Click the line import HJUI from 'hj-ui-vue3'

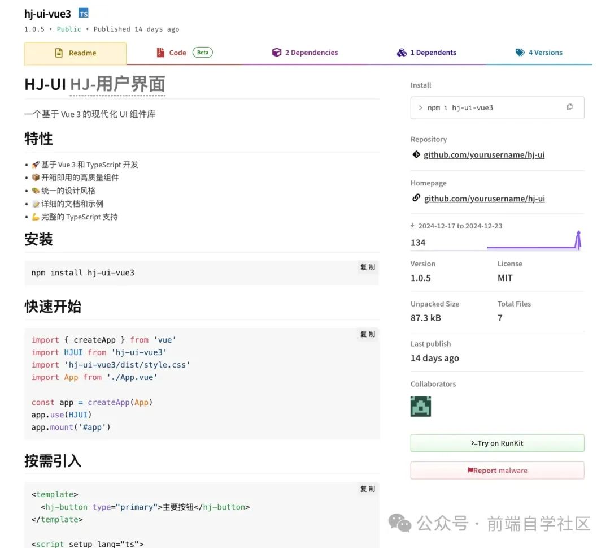point(99,352)
